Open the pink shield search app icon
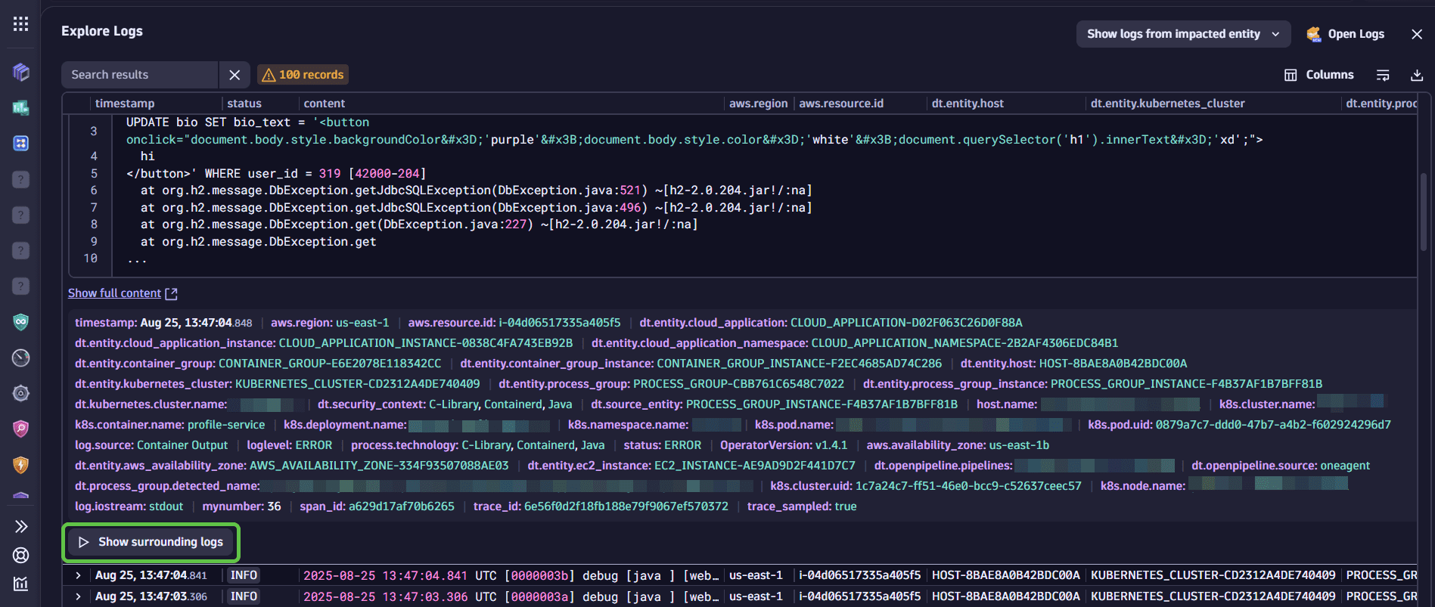Image resolution: width=1435 pixels, height=607 pixels. (21, 429)
